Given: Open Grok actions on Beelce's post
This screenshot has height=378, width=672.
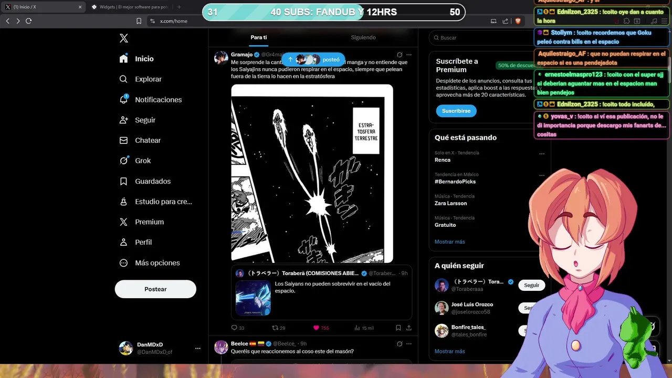Looking at the screenshot, I should click(400, 344).
